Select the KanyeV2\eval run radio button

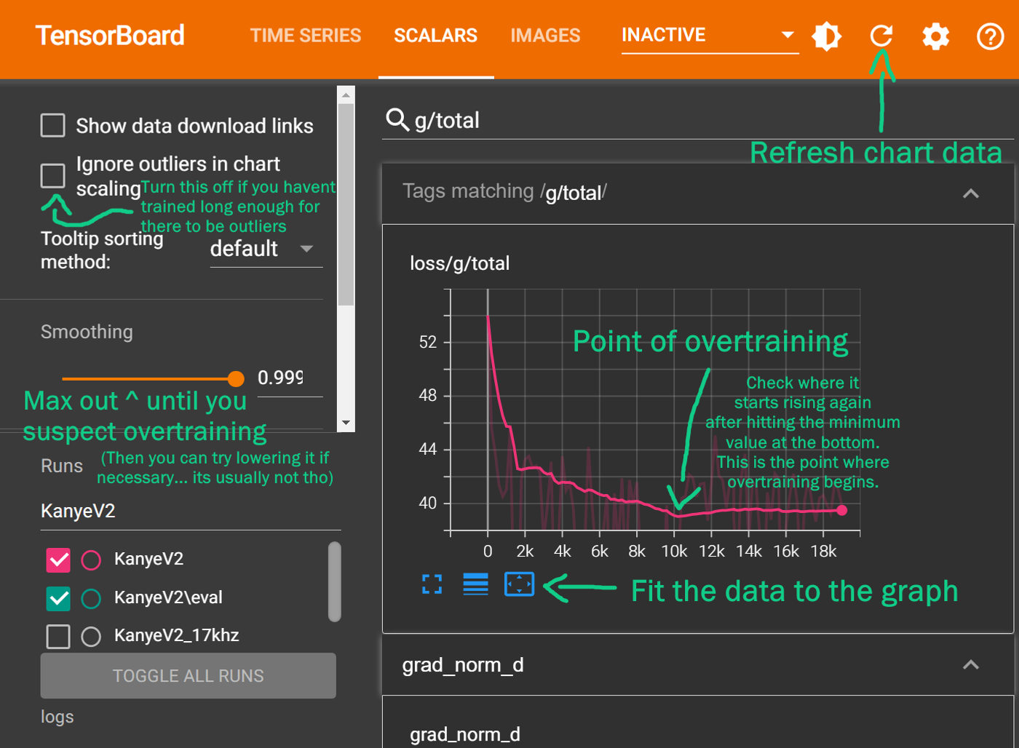click(x=91, y=598)
